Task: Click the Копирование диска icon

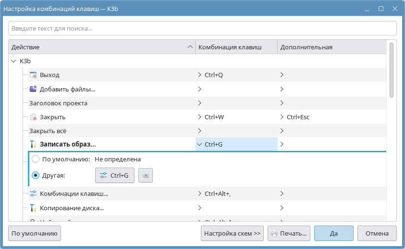Action: pos(33,208)
